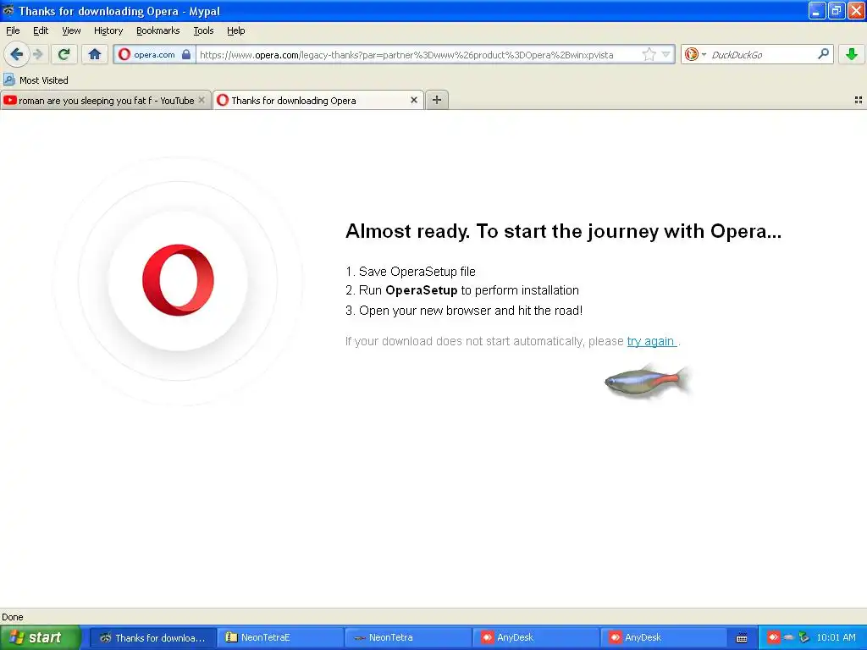Screen dimensions: 867x650
Task: Open the View menu
Action: coord(71,30)
